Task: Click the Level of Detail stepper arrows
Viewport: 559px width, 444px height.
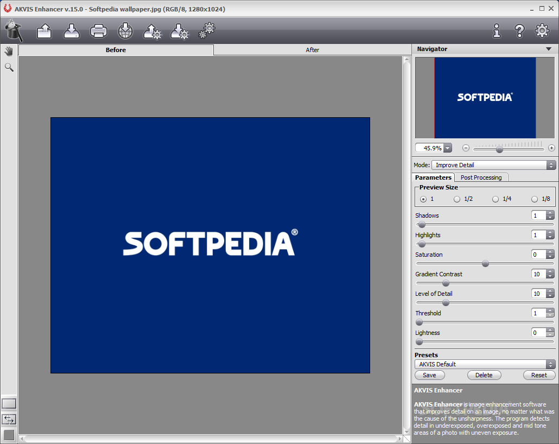Action: coord(550,294)
